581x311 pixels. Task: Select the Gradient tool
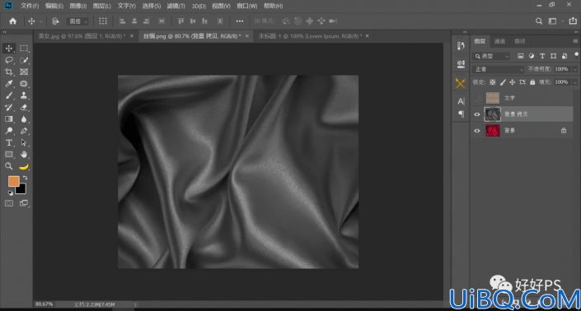[x=9, y=119]
